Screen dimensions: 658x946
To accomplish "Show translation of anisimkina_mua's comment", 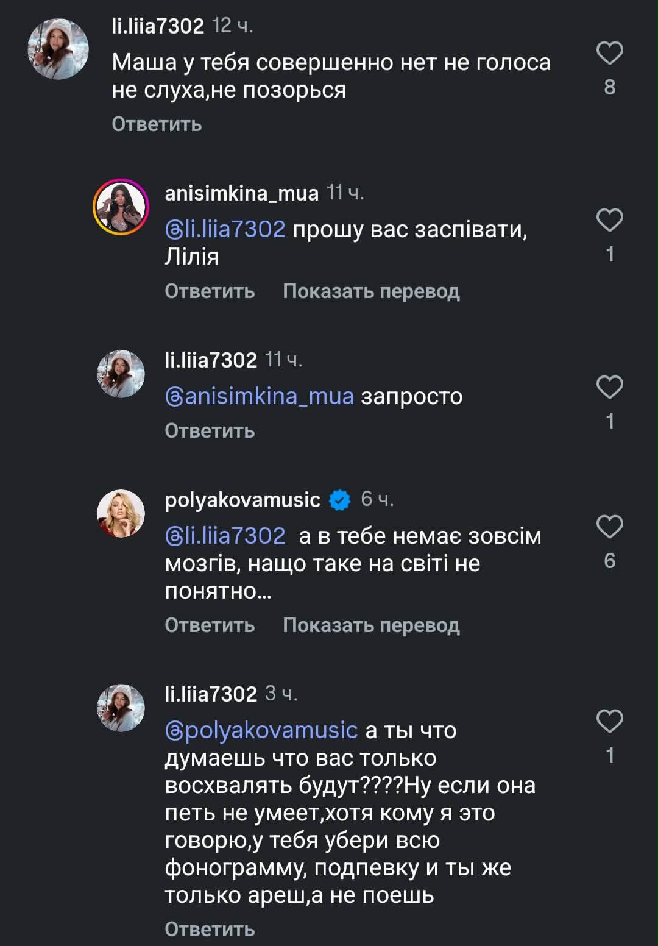I will (371, 291).
